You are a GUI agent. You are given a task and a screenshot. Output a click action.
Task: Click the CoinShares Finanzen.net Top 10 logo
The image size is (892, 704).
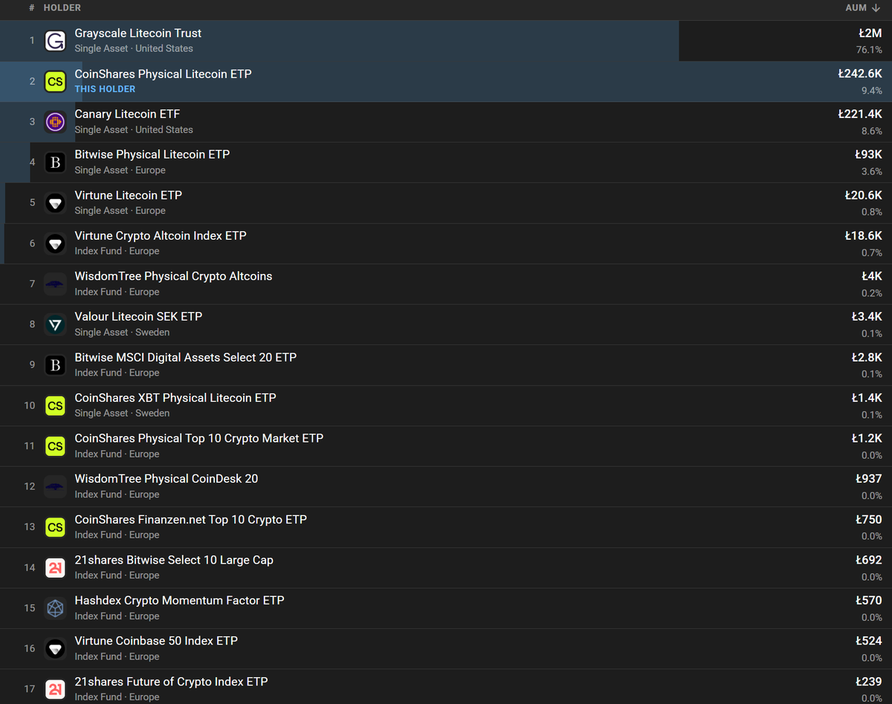[55, 527]
